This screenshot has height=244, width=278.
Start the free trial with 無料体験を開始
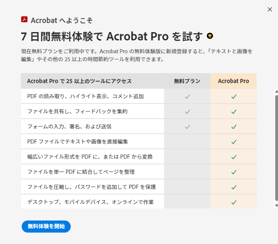point(46,226)
